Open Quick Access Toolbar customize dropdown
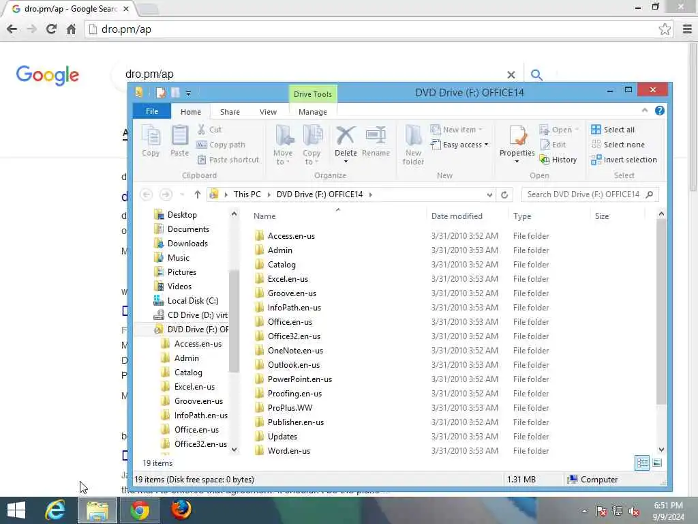The width and height of the screenshot is (698, 524). pos(188,93)
